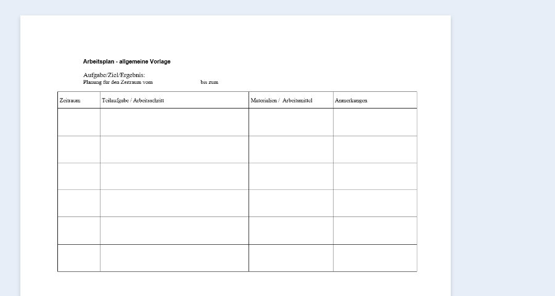Click the title 'Arbeitsplan - allgemeine Vorlage'
555x296 pixels.
pyautogui.click(x=126, y=62)
